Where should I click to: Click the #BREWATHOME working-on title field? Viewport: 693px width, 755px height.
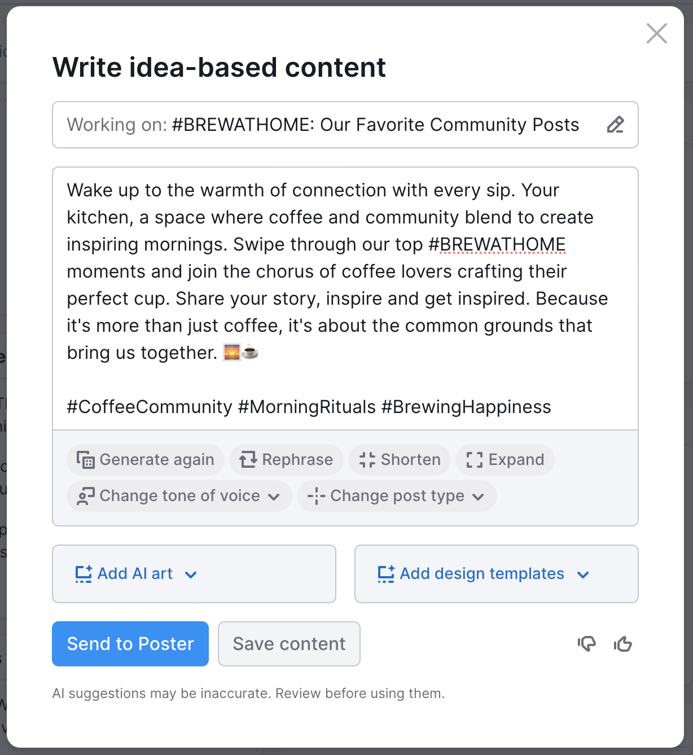345,125
